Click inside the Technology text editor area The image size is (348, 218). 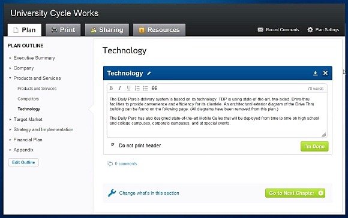(217, 115)
